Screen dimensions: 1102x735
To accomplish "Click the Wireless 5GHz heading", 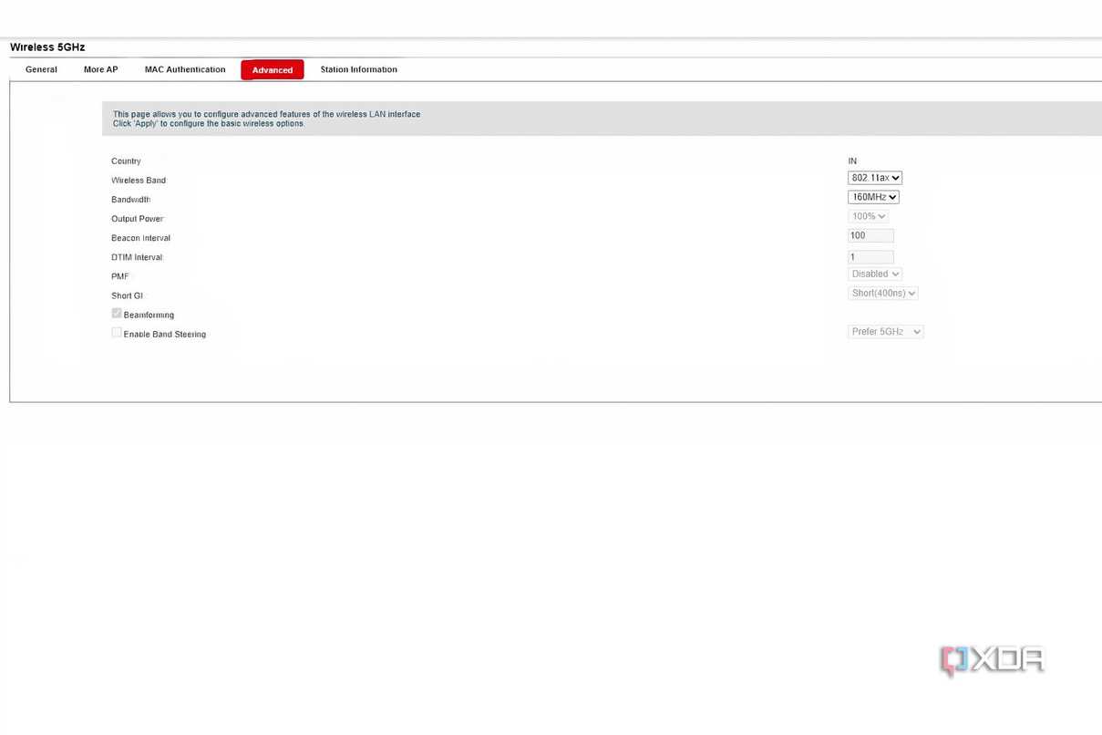I will pyautogui.click(x=47, y=47).
